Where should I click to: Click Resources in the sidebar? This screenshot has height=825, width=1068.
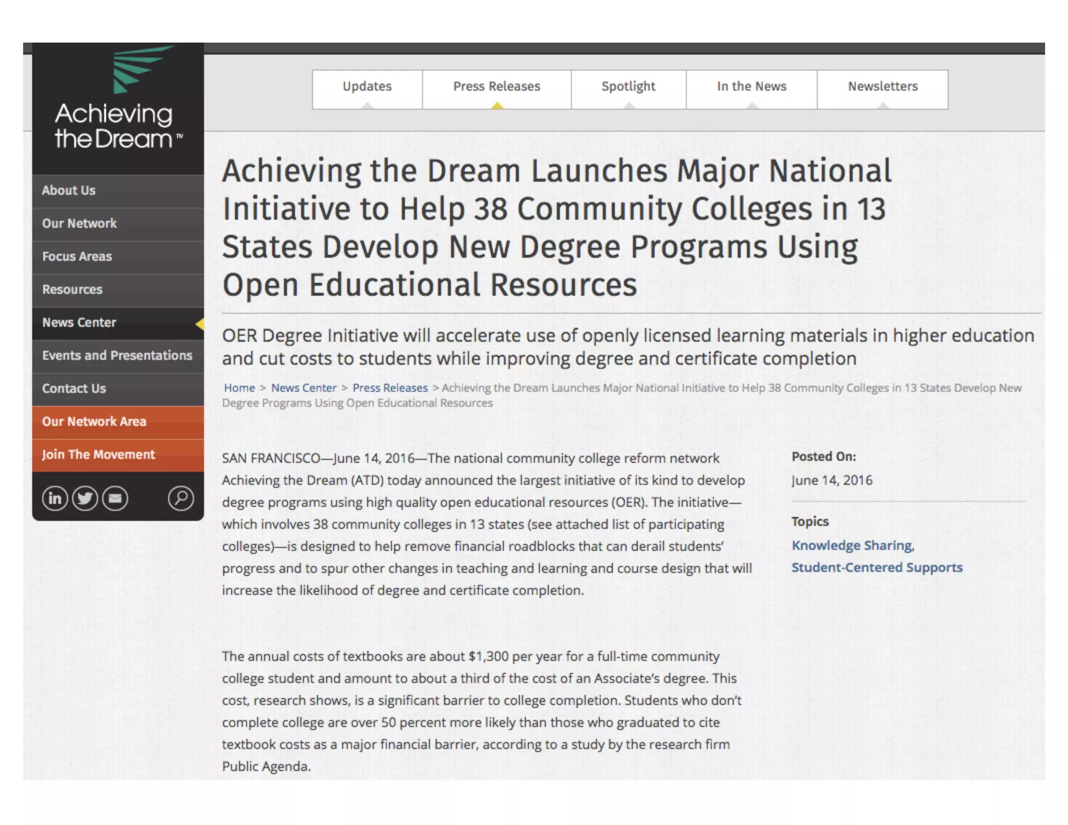click(72, 289)
